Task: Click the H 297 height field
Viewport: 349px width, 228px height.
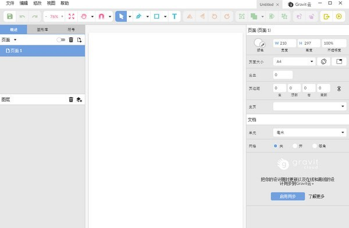Action: coord(309,43)
